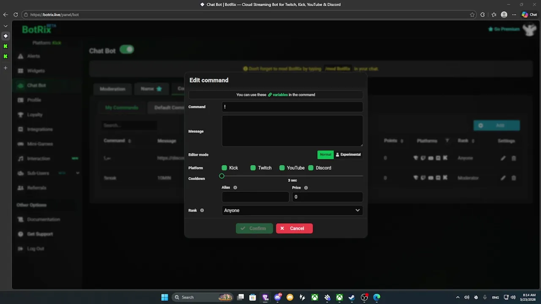Click the browser reload icon
This screenshot has height=304, width=541.
click(16, 15)
